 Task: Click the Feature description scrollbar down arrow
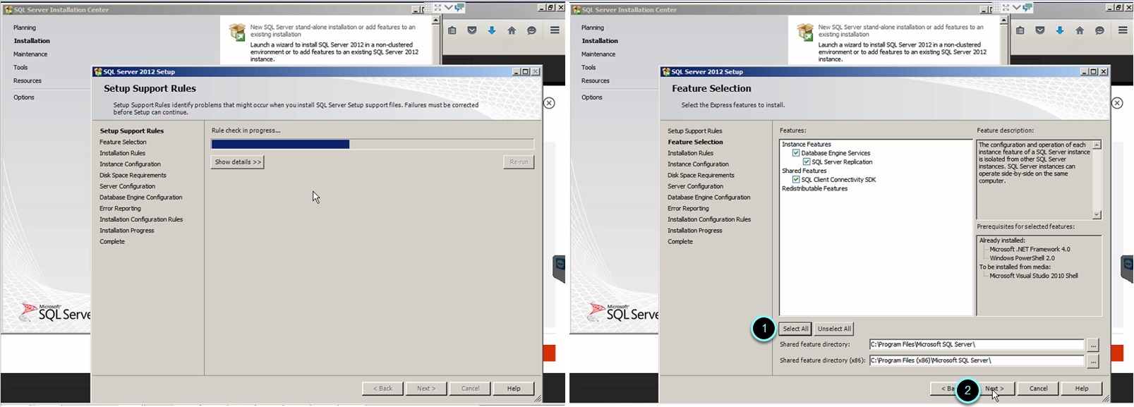(1097, 214)
